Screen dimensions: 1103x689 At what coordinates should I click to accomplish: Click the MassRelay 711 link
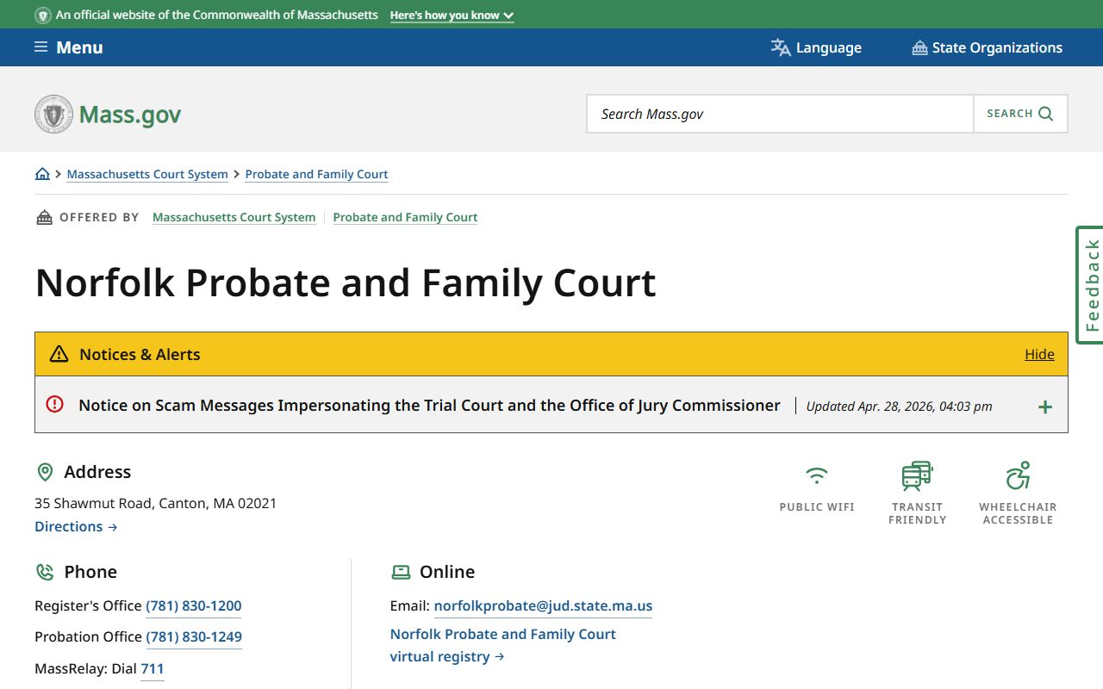(152, 668)
